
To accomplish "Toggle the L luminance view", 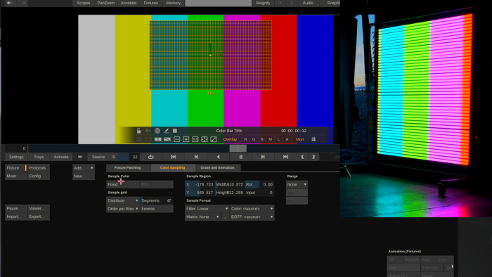I will pyautogui.click(x=278, y=139).
